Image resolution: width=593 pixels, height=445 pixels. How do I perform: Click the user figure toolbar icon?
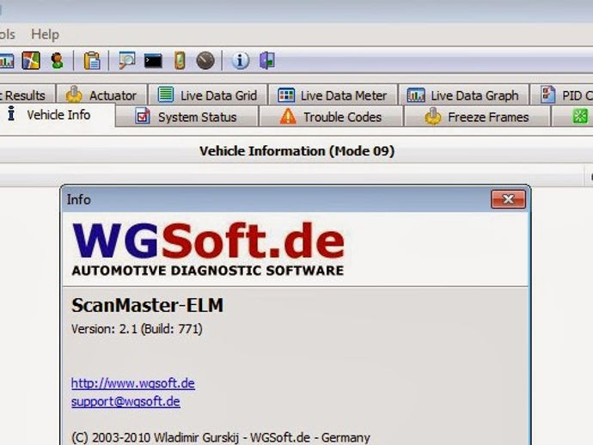click(57, 60)
